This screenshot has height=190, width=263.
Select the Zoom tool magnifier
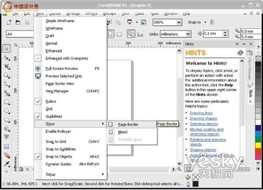pos(7,76)
